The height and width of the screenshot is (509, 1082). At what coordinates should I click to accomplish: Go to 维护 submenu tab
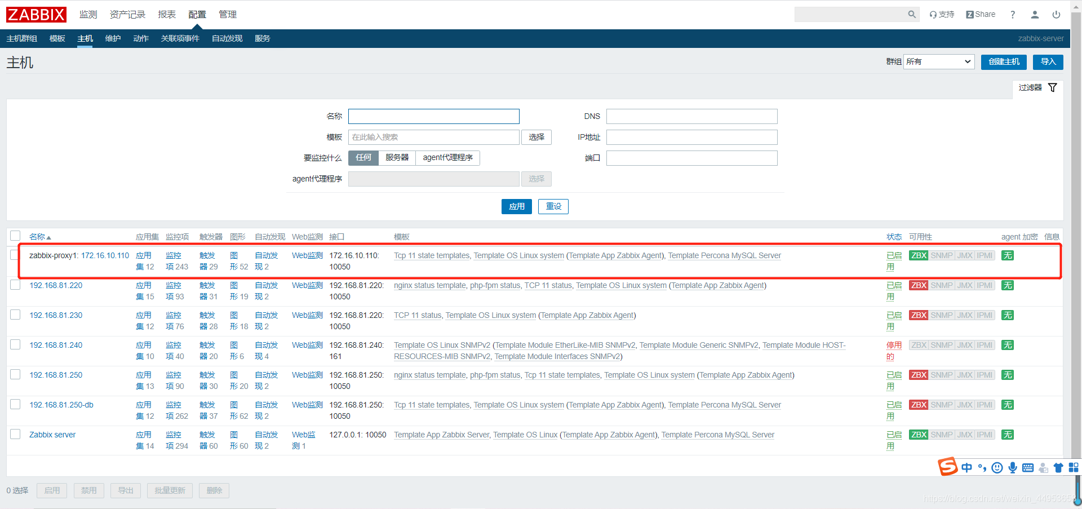(113, 38)
